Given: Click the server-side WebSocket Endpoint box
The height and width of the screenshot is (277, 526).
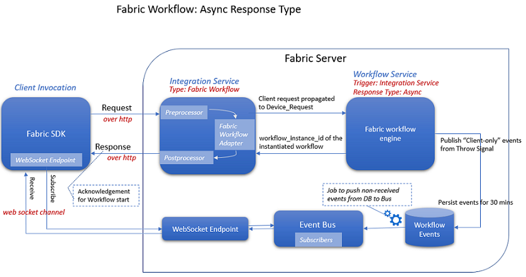Looking at the screenshot, I should pos(205,229).
